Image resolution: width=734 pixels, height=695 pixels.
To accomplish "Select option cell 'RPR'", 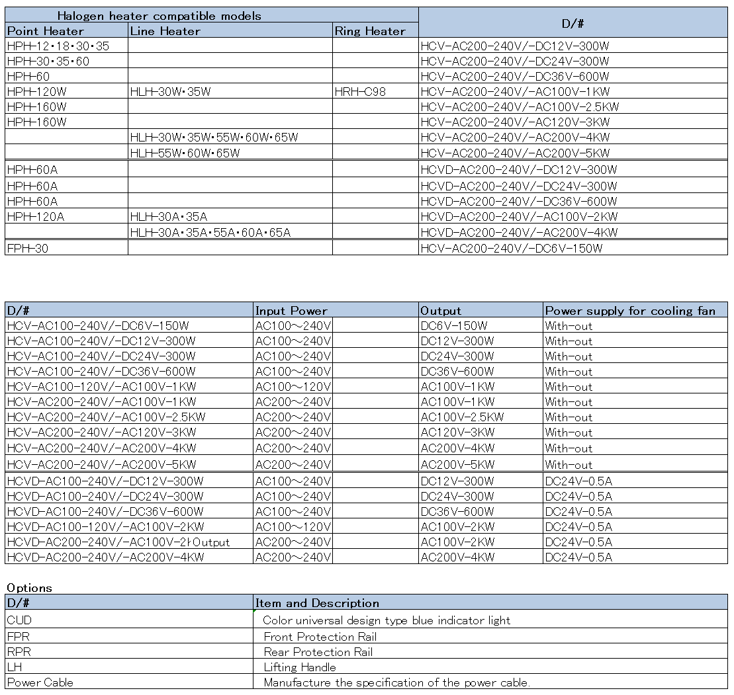I will [x=128, y=651].
